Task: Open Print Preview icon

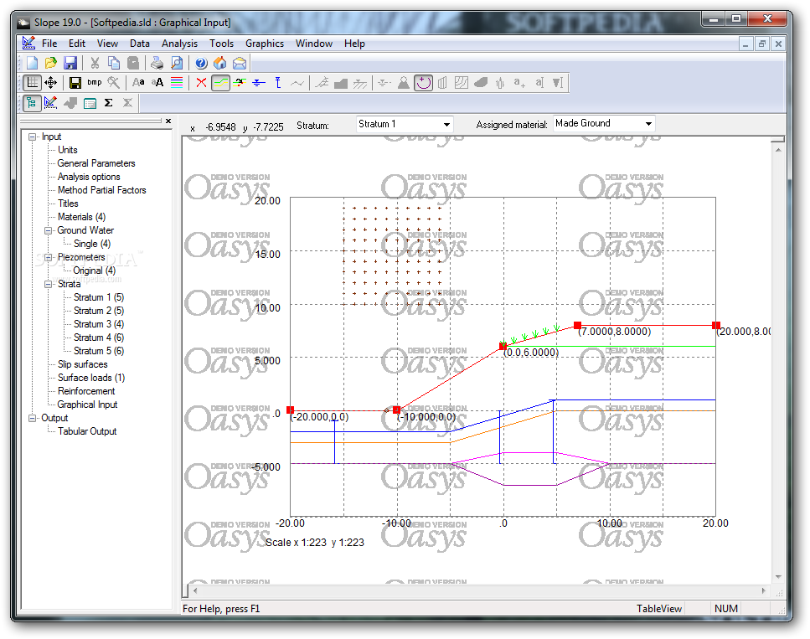Action: click(x=177, y=63)
